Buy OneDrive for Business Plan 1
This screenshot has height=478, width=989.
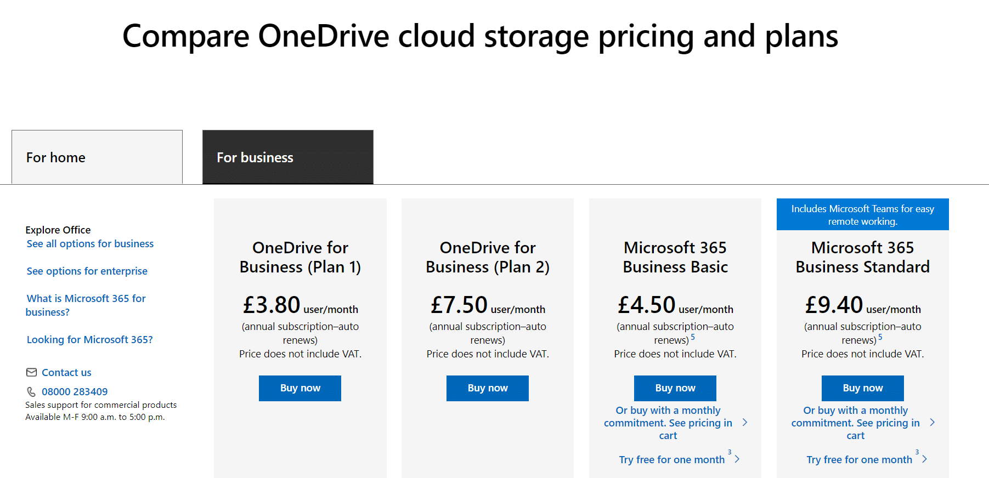pos(300,388)
